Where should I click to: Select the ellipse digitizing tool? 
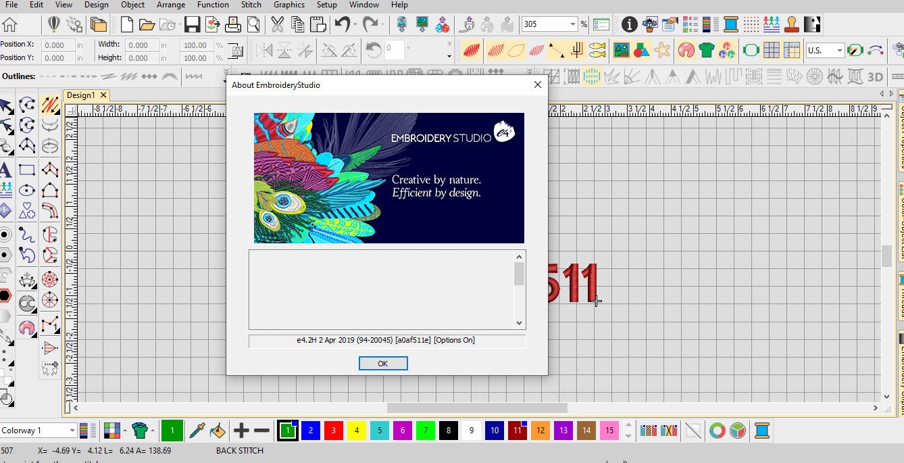tap(27, 190)
